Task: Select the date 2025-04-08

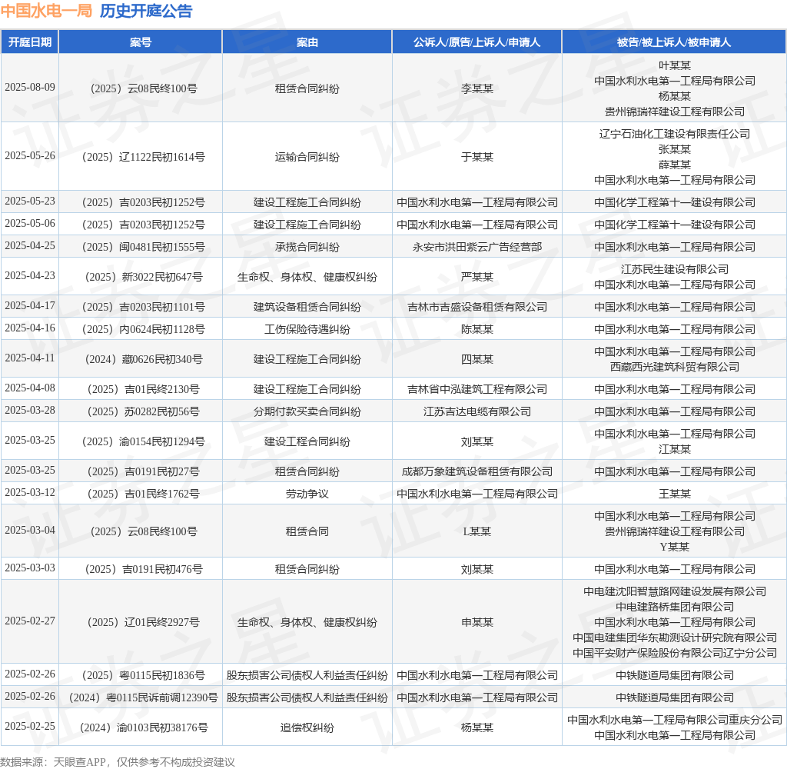Action: click(x=30, y=388)
